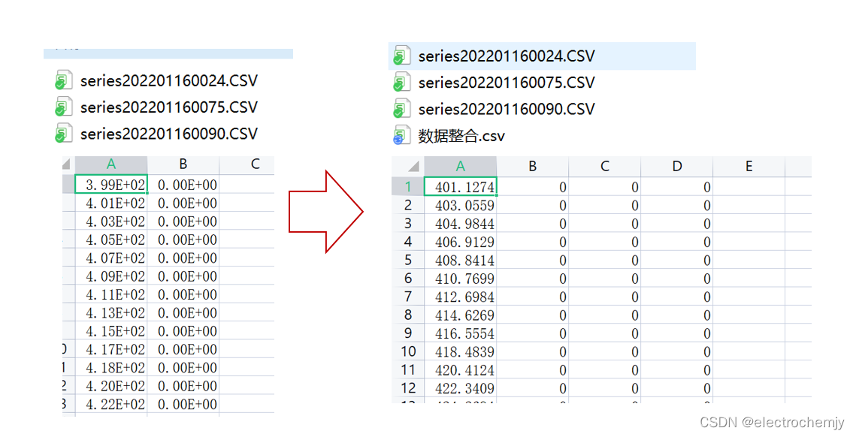The image size is (856, 437).
Task: Select right file name series202201160075.CSV
Action: tap(507, 83)
